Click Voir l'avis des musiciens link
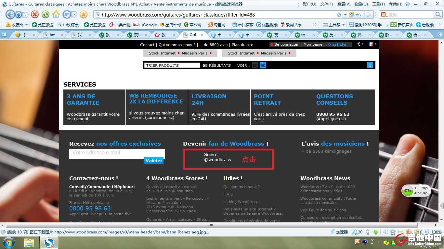444x249 pixels. (323, 210)
